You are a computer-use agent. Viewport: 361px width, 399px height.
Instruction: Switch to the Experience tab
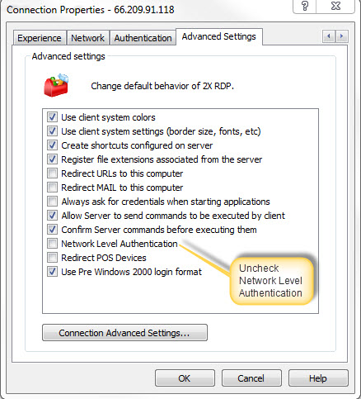coord(40,38)
